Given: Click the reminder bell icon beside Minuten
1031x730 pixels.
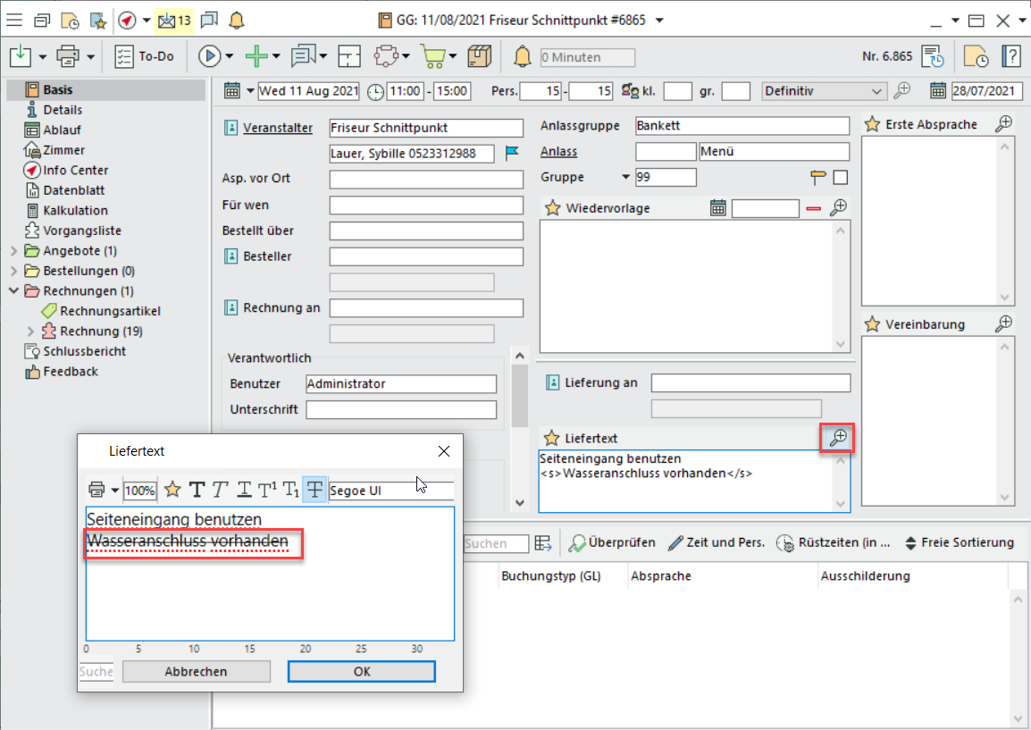Looking at the screenshot, I should click(x=523, y=57).
